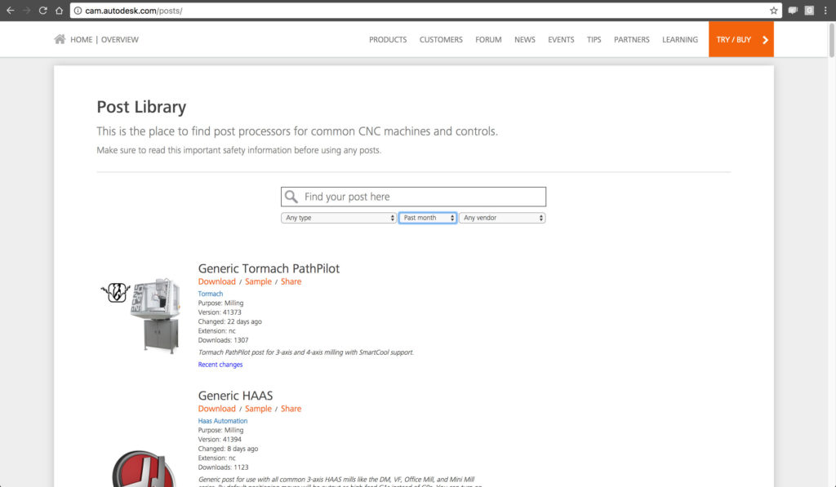The height and width of the screenshot is (487, 836).
Task: Select the 'Changed: 22 days ago' text
Action: point(229,322)
